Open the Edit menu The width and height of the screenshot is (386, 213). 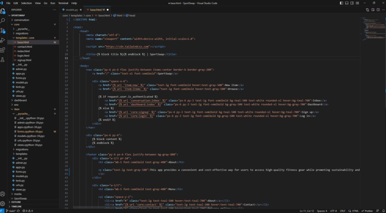click(16, 3)
